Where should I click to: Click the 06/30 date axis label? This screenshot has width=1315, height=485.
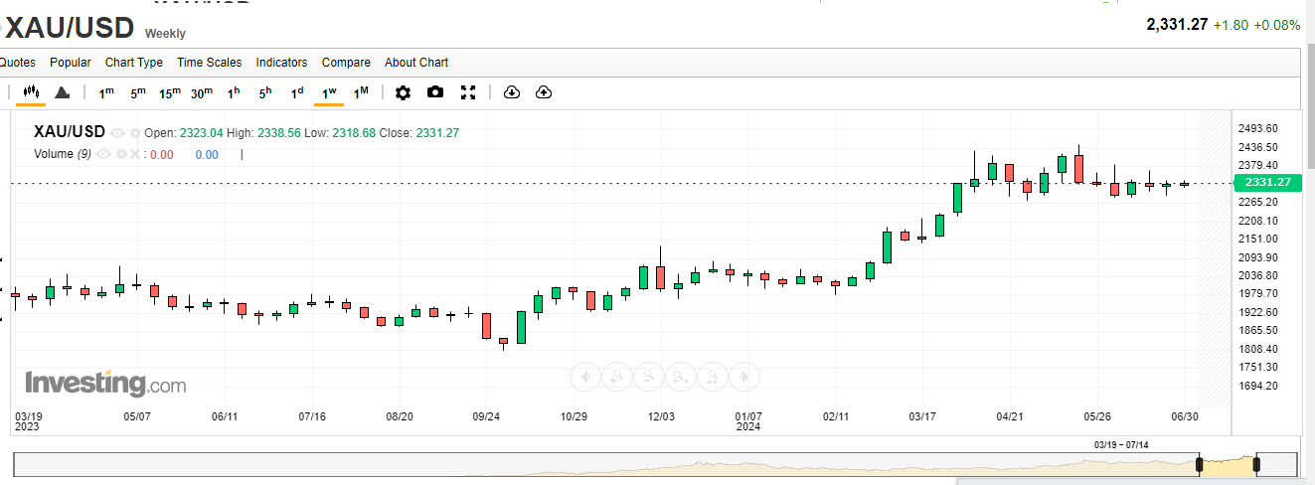(x=1185, y=416)
